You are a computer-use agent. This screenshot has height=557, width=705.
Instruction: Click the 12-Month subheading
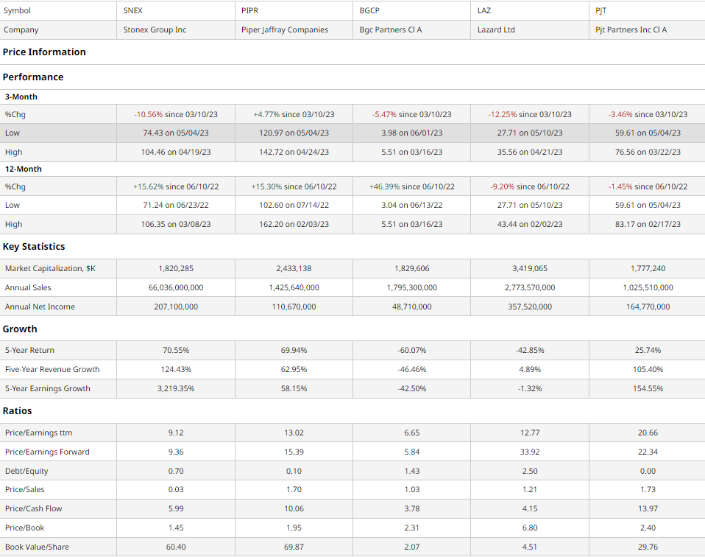pyautogui.click(x=24, y=169)
